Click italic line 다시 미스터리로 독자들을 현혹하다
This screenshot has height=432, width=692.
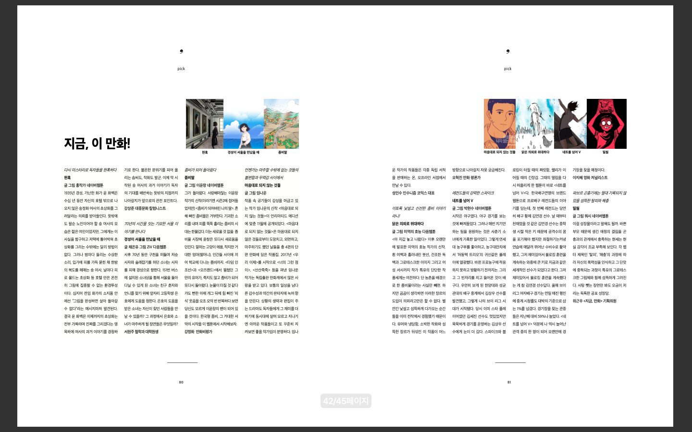pyautogui.click(x=90, y=170)
